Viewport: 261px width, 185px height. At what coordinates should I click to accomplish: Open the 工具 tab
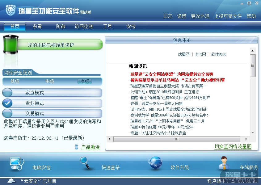[x=107, y=27]
